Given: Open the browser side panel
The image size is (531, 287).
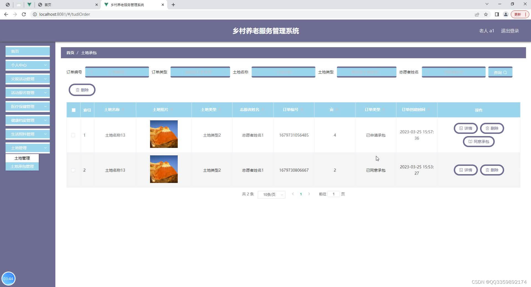Looking at the screenshot, I should pyautogui.click(x=497, y=14).
